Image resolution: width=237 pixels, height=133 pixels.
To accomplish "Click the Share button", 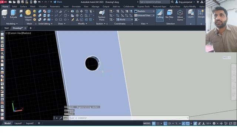I will click(x=58, y=2).
